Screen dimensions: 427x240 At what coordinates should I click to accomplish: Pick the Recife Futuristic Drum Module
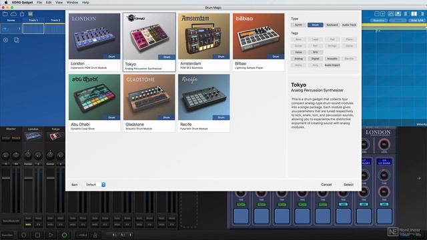[x=203, y=103]
